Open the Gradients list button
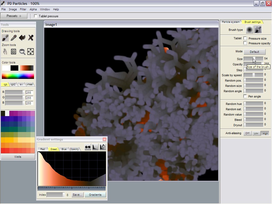The height and width of the screenshot is (204, 272). point(95,195)
